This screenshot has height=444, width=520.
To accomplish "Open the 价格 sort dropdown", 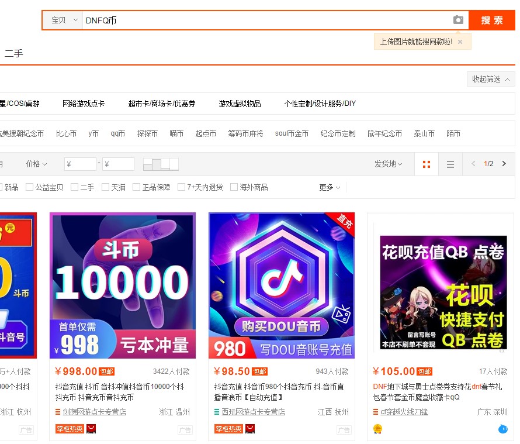I will coord(36,164).
